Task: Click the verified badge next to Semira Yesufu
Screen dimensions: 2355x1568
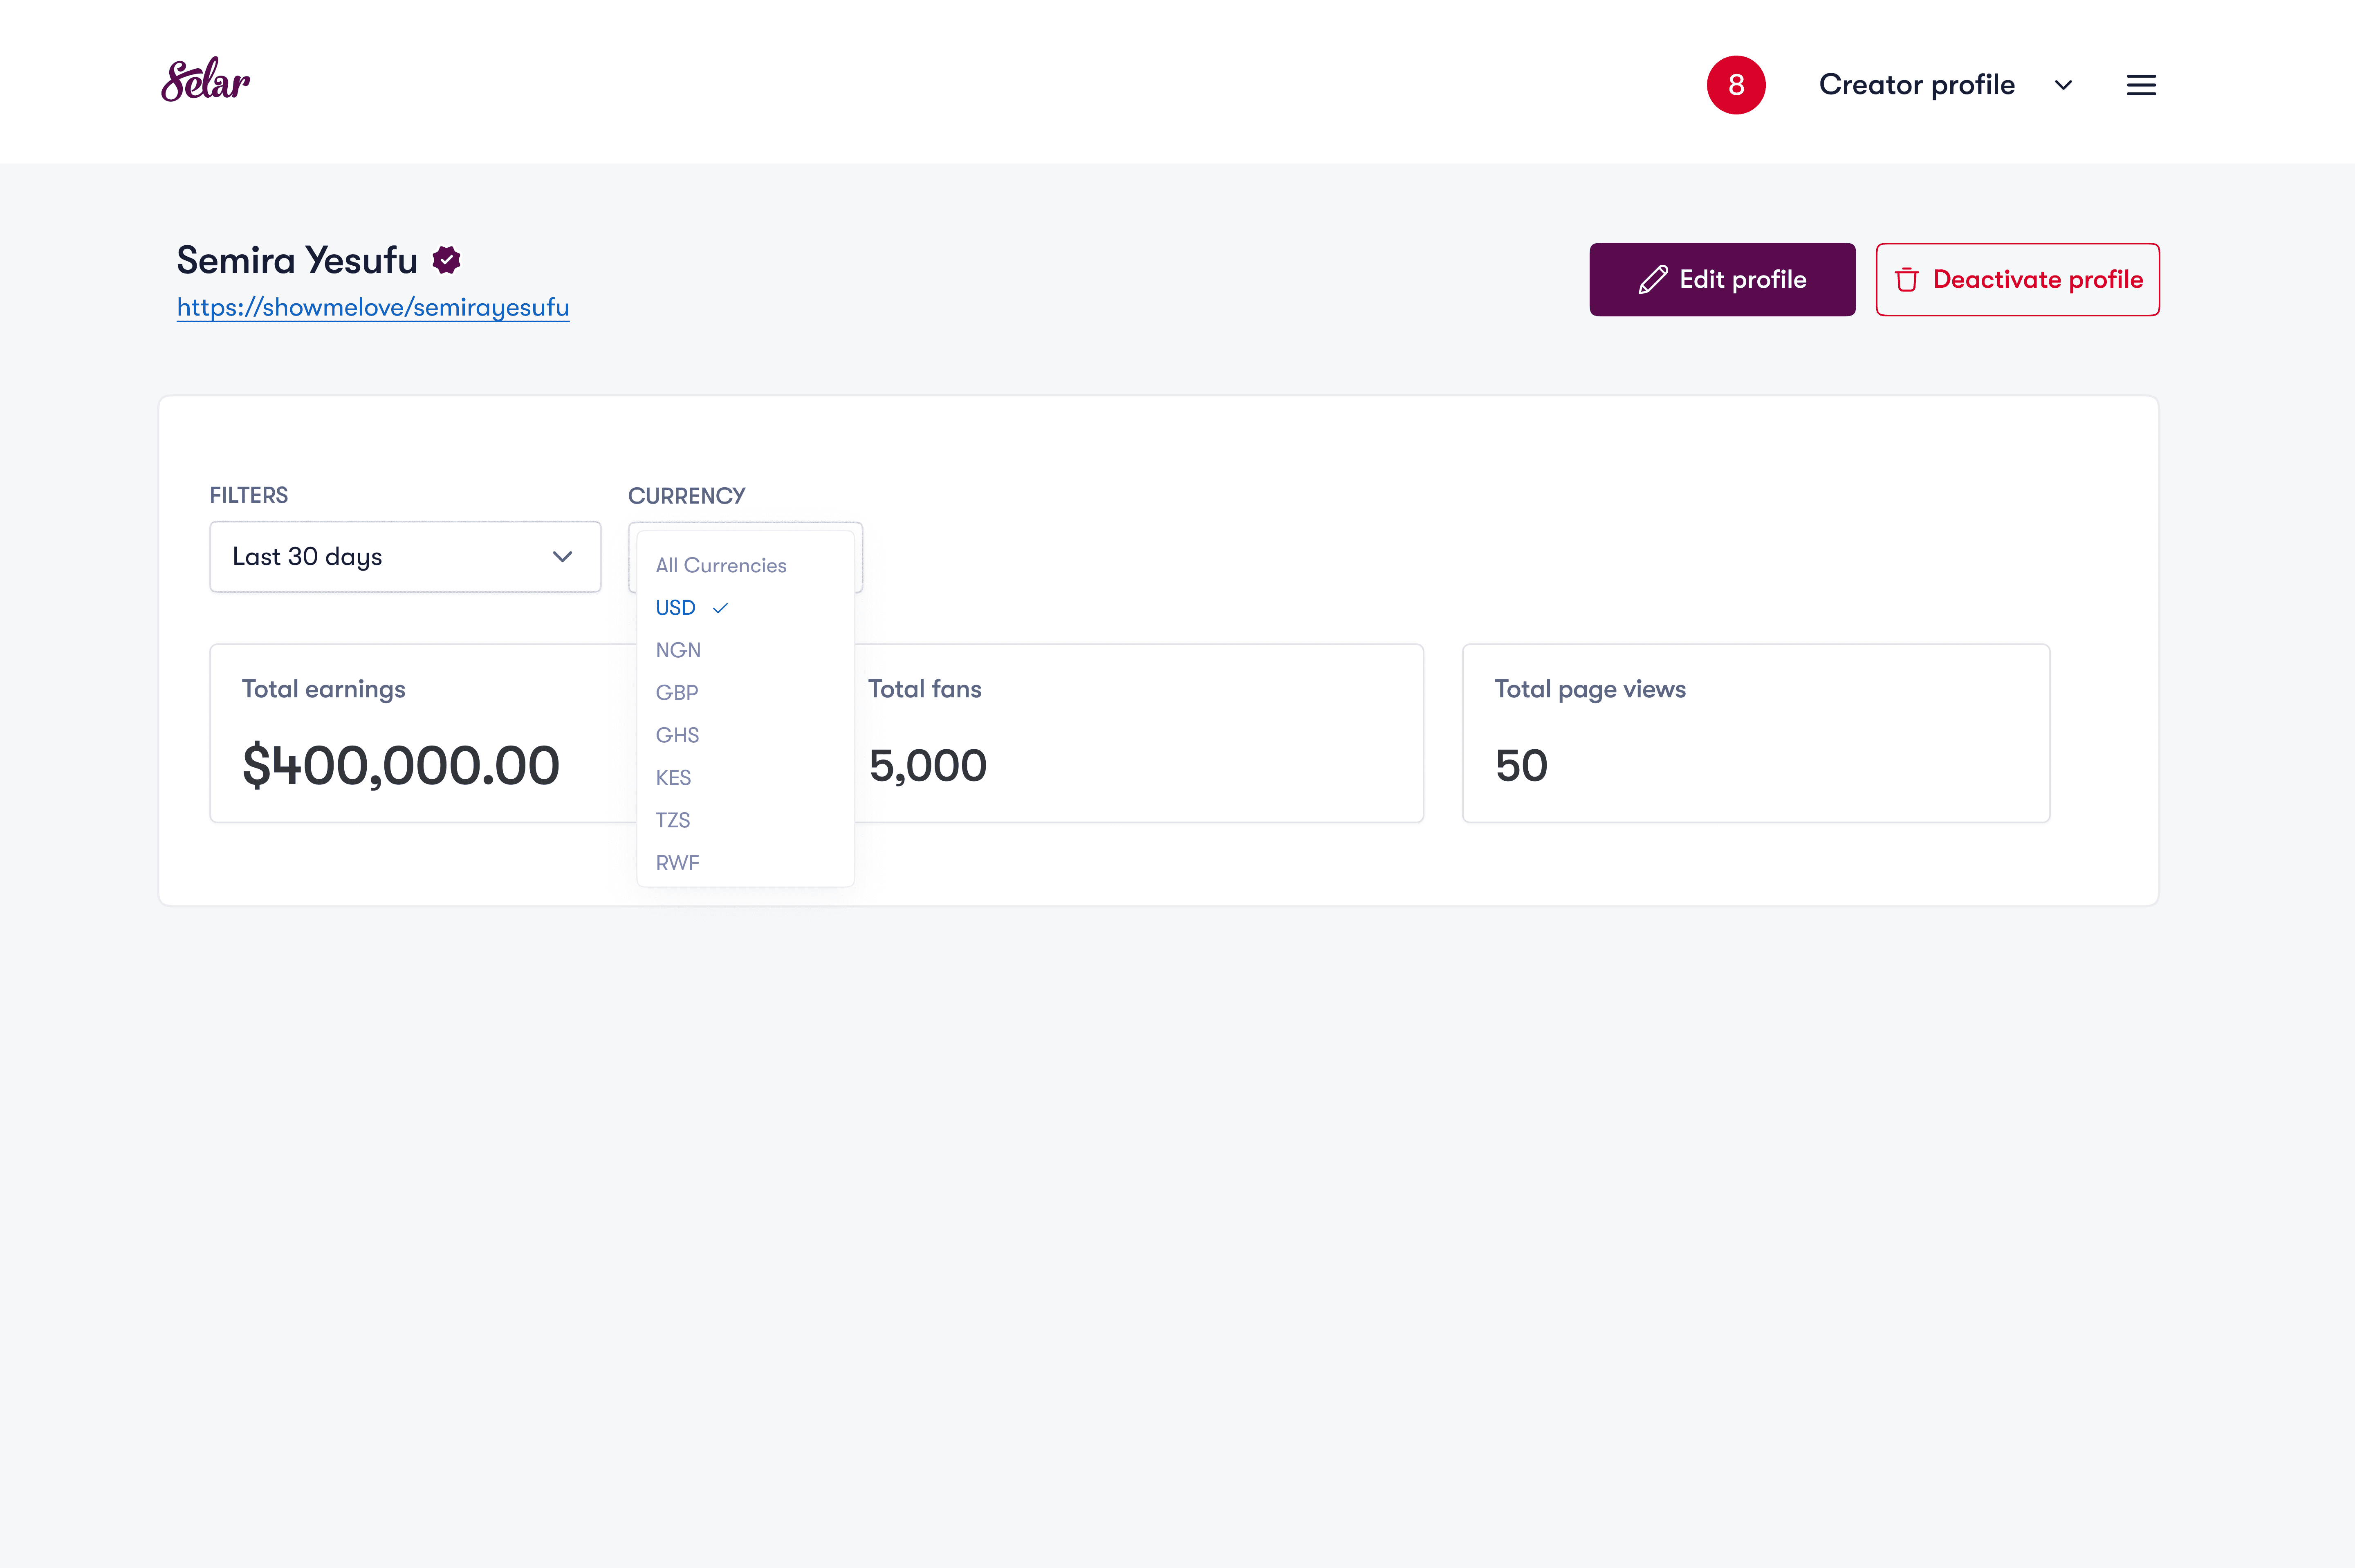Action: [446, 260]
